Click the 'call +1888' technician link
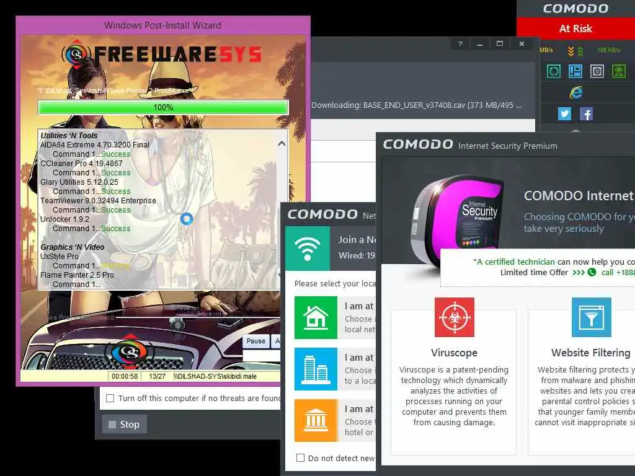635x476 pixels. 618,273
